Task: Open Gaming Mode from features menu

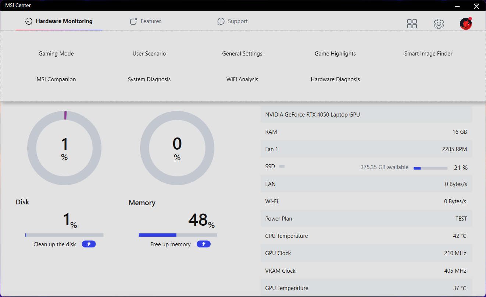Action: pyautogui.click(x=56, y=54)
